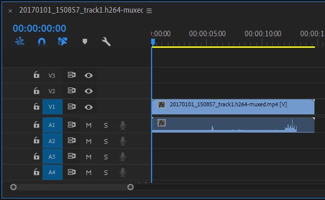The width and height of the screenshot is (325, 200).
Task: Mute track A3
Action: click(89, 157)
